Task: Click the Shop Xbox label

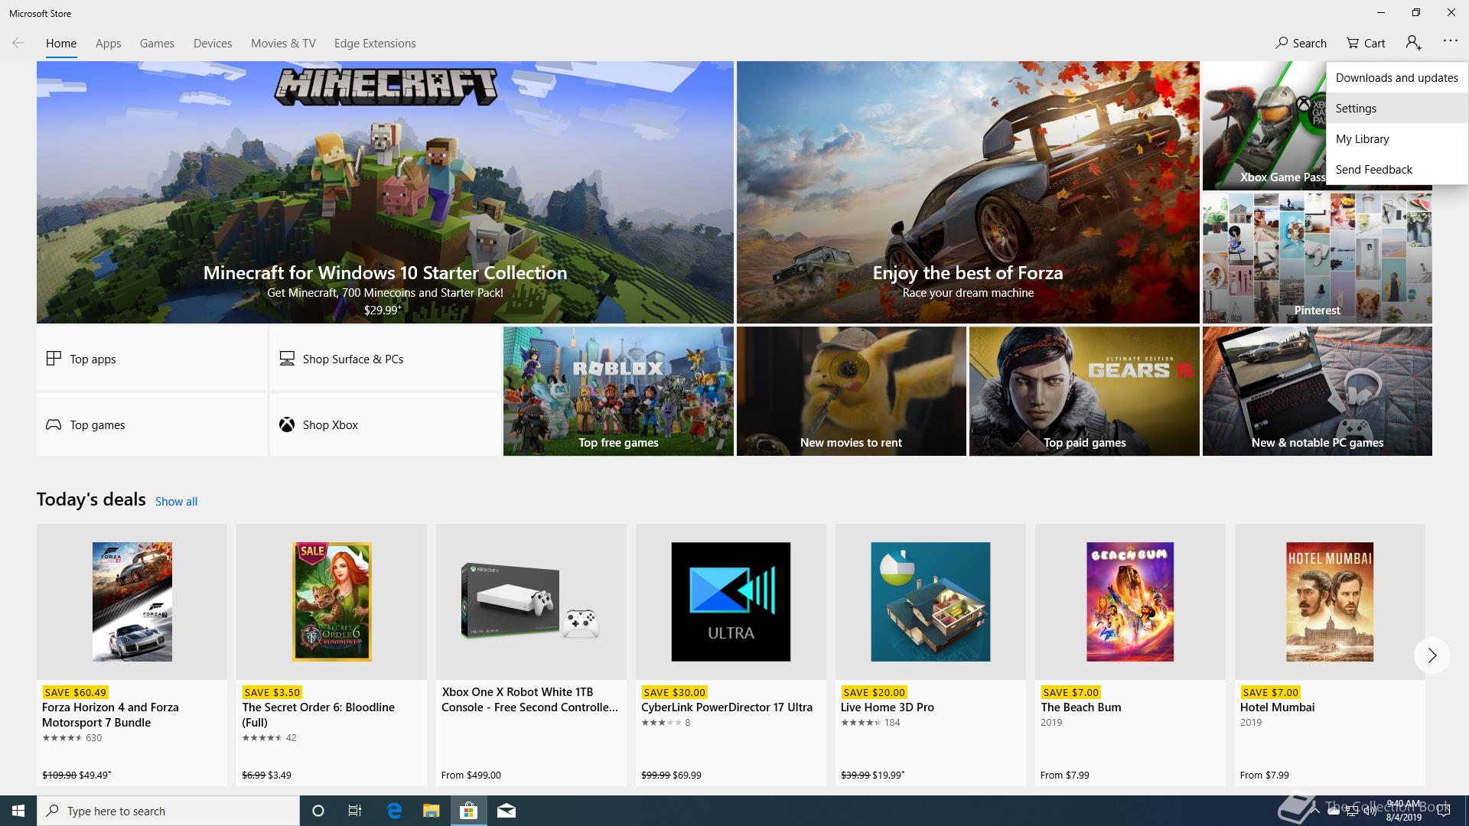Action: [x=330, y=424]
